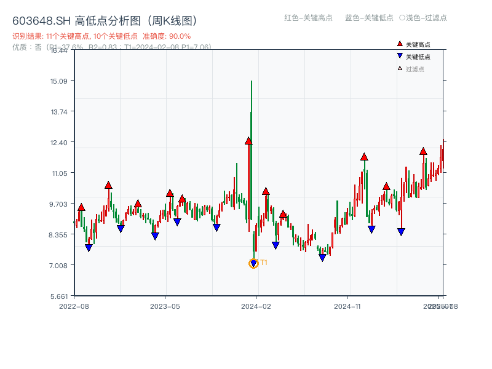Click the first key low marker after T1

276,245
